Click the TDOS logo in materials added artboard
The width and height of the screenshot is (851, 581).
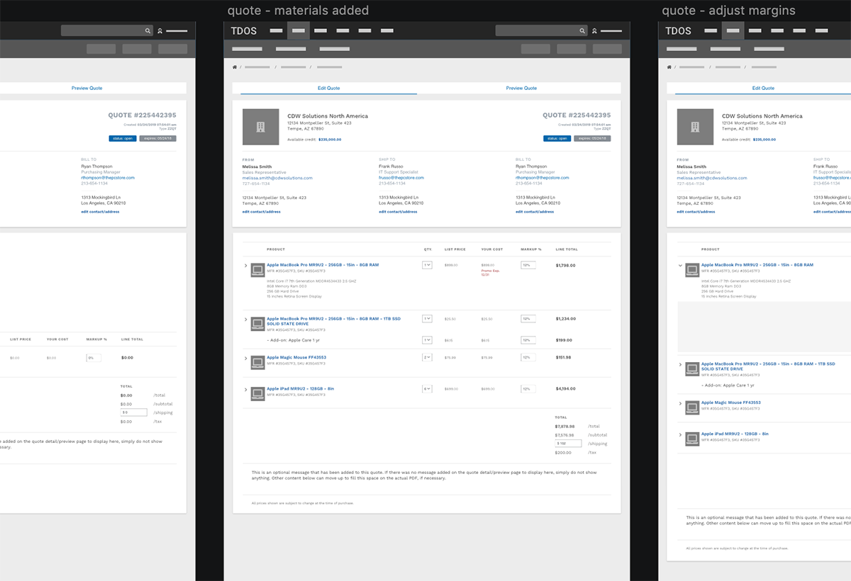pos(244,31)
